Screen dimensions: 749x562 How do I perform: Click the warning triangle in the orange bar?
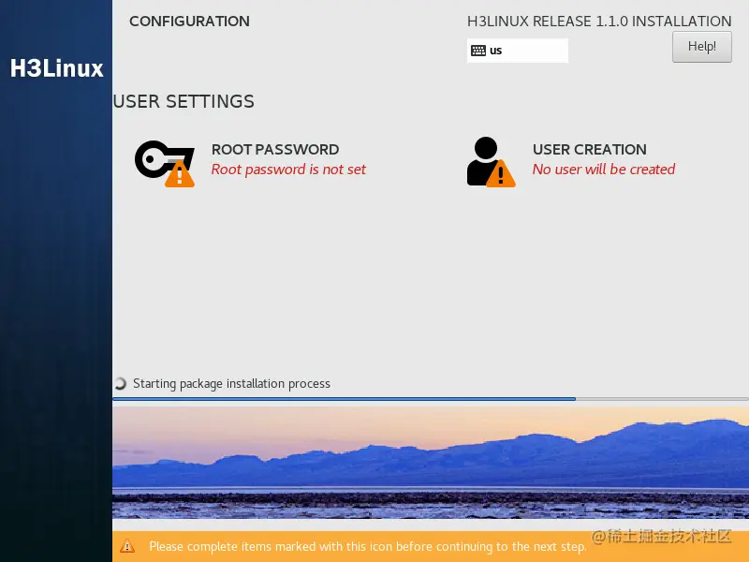coord(127,546)
